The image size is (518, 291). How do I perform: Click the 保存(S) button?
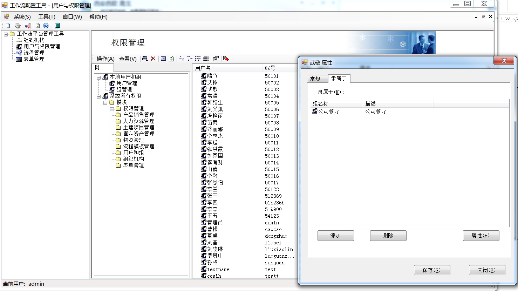431,270
